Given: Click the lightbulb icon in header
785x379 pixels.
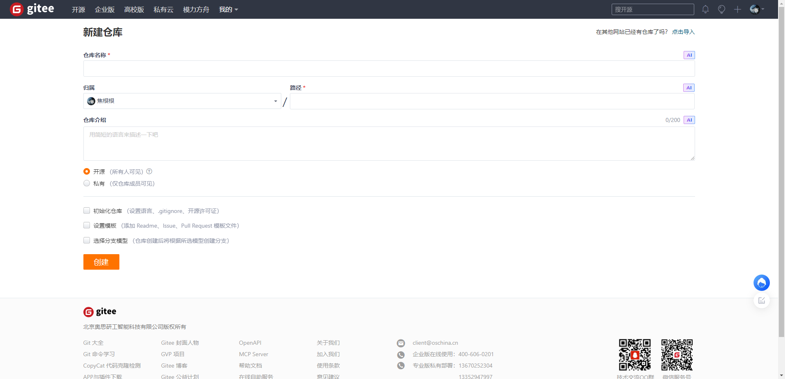Looking at the screenshot, I should pos(722,9).
